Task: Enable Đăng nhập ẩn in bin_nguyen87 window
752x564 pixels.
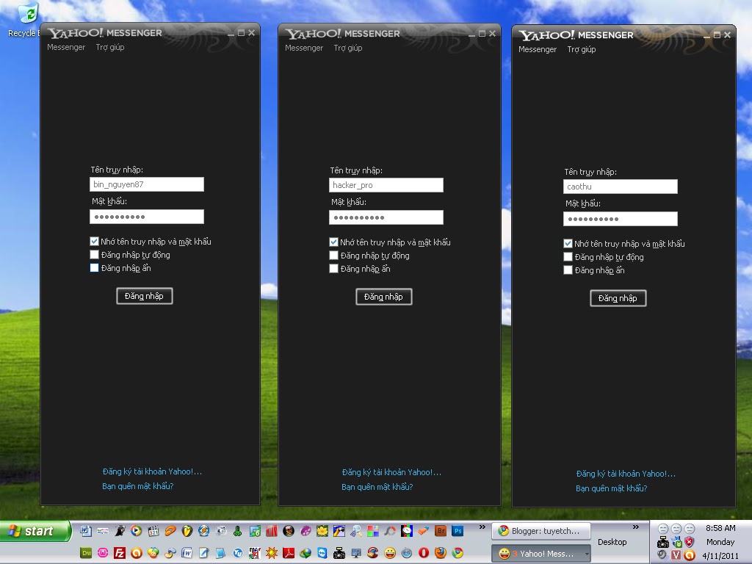Action: pos(95,267)
